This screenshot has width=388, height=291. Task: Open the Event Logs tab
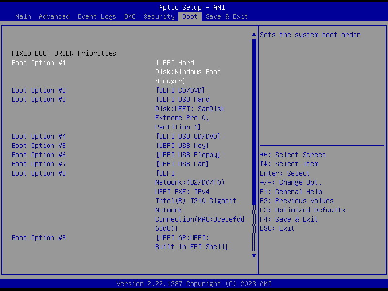(97, 16)
